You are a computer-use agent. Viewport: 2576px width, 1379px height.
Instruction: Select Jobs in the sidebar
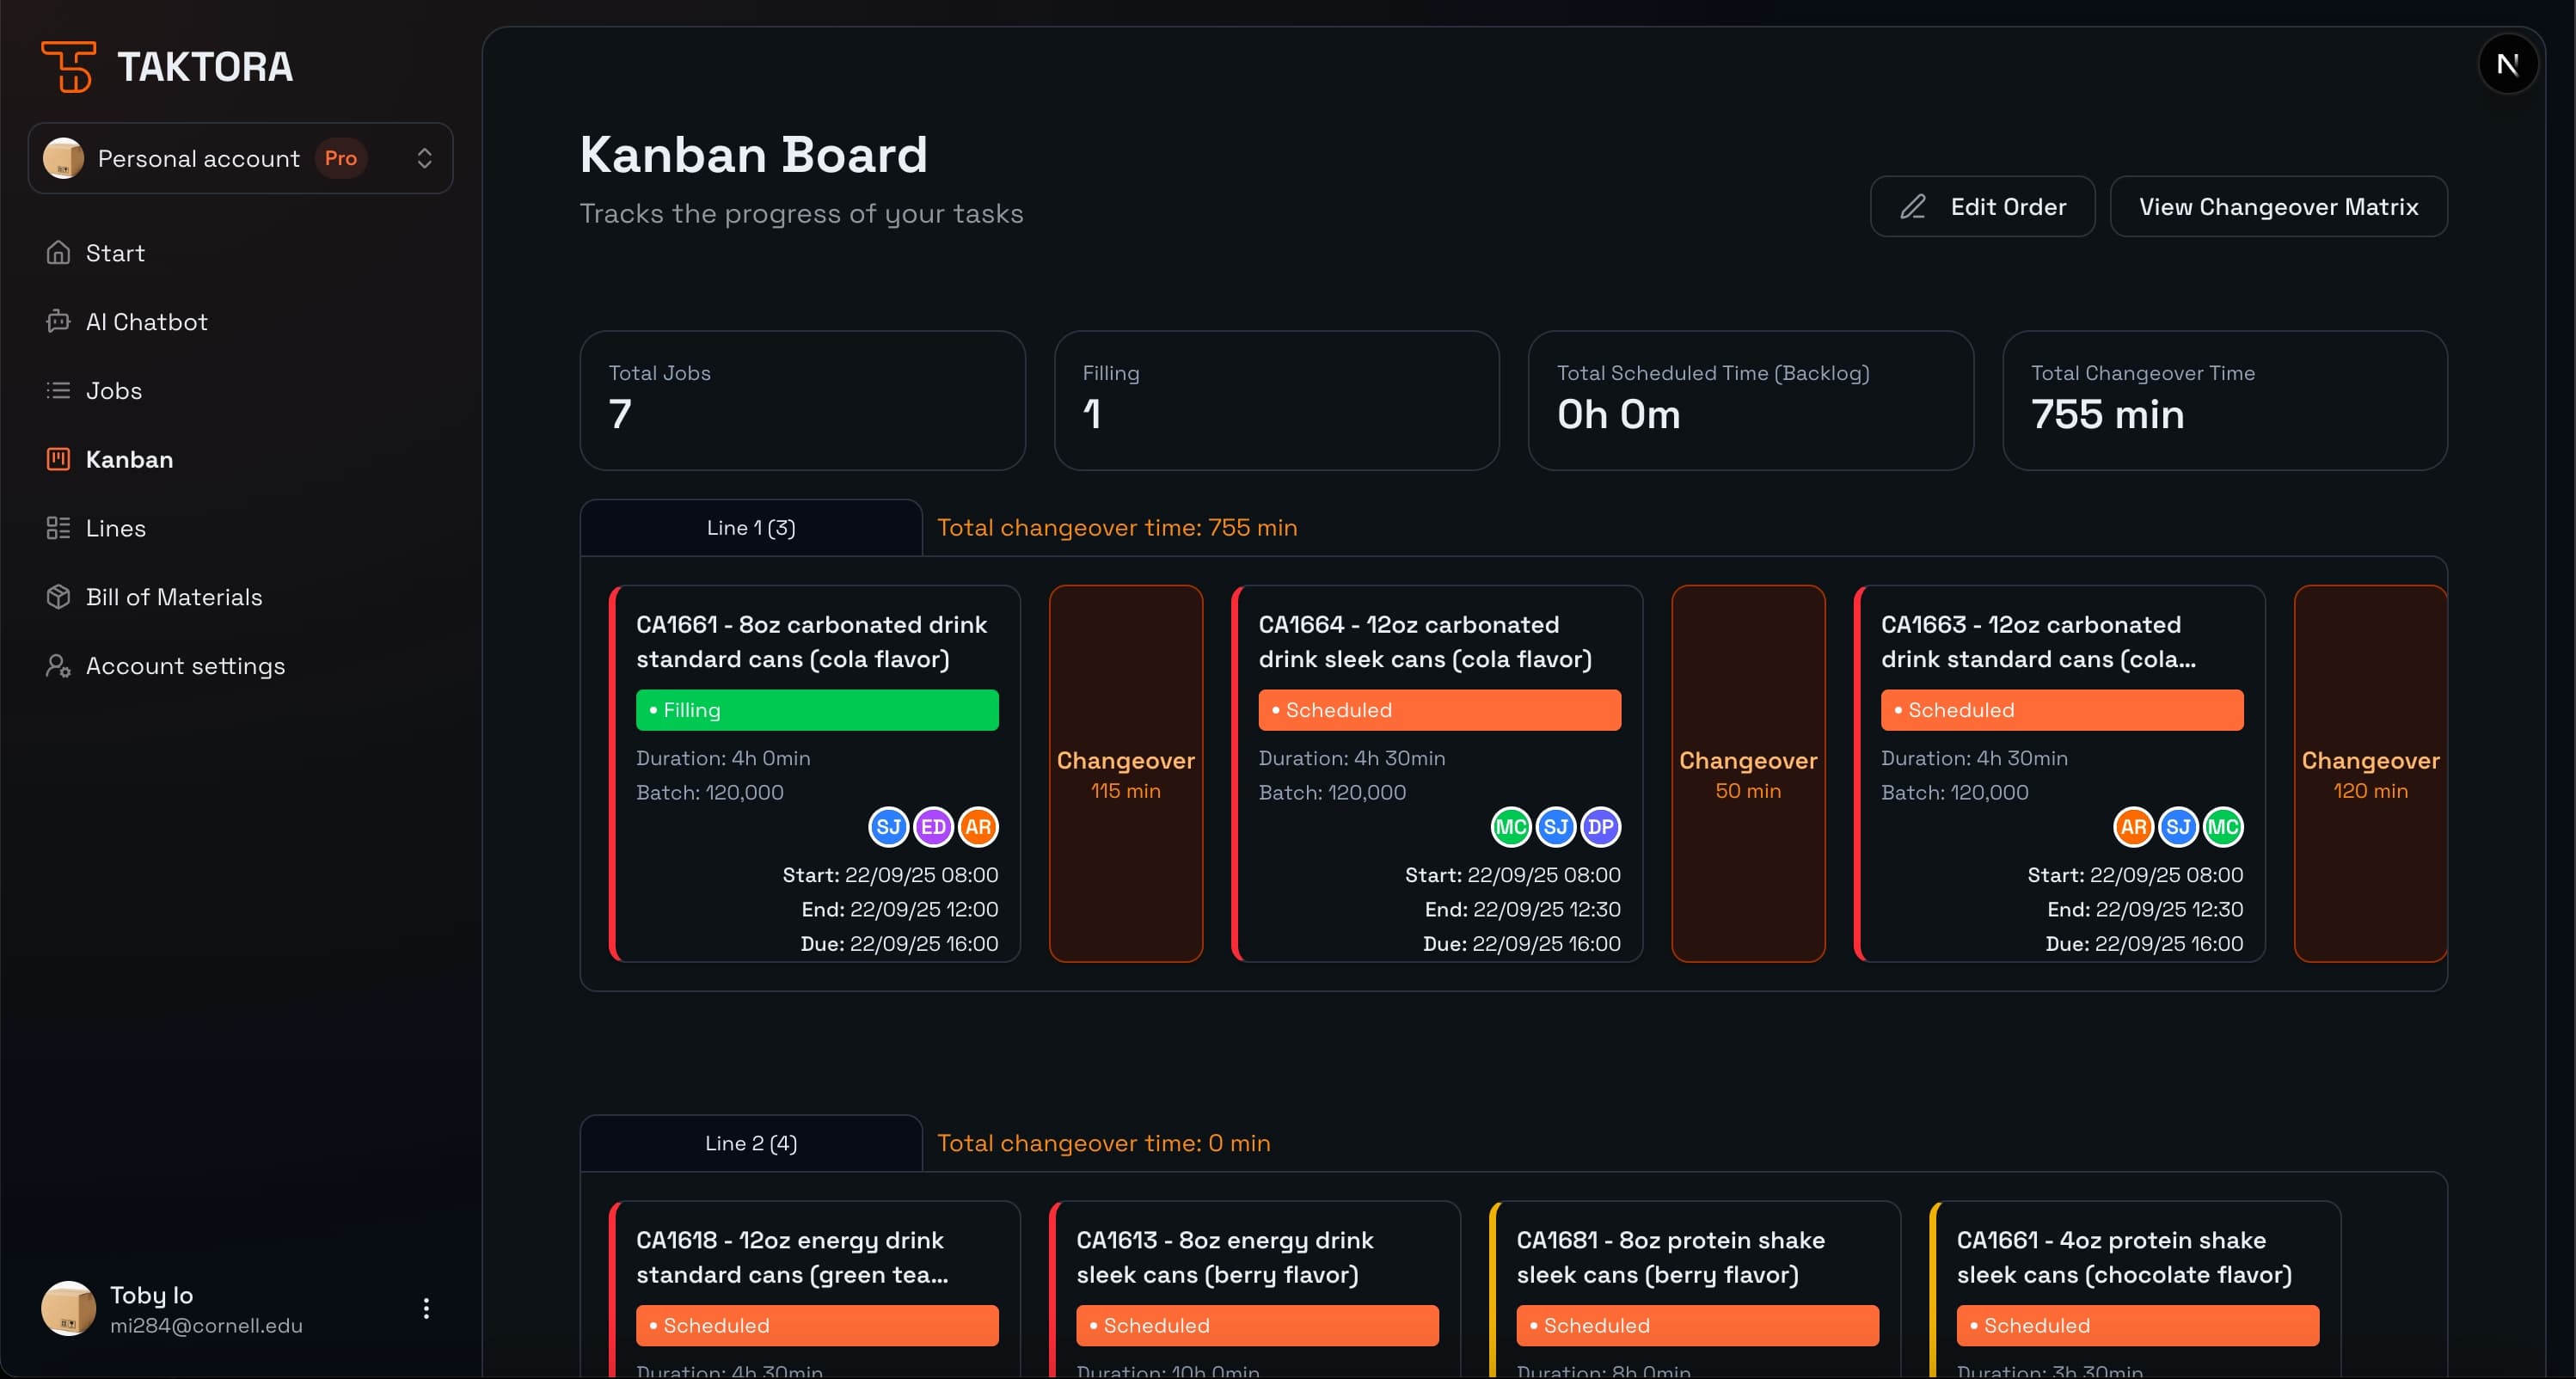pyautogui.click(x=113, y=390)
